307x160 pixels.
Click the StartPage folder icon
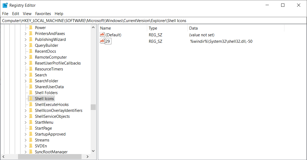[31, 128]
